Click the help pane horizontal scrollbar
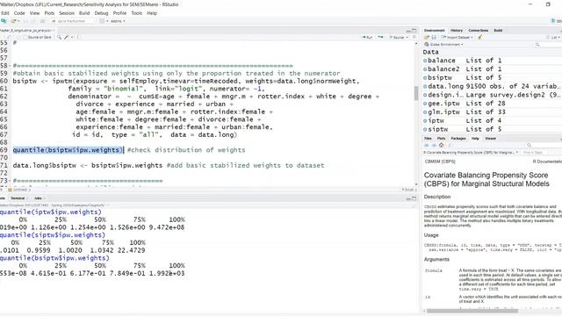The height and width of the screenshot is (316, 562). 472,311
